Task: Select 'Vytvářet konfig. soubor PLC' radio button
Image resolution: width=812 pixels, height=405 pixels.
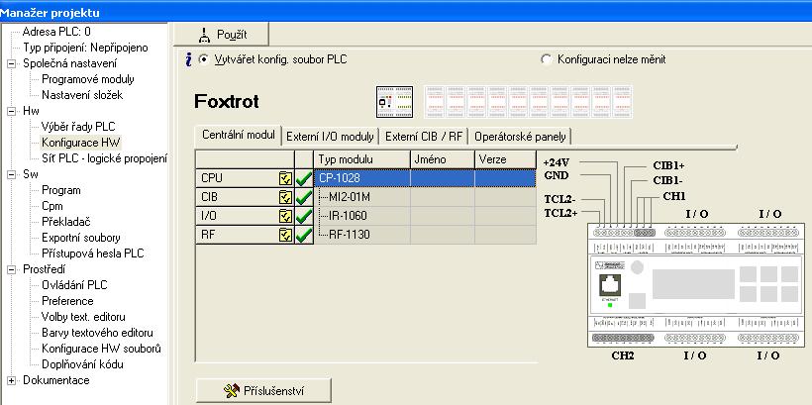Action: pos(204,59)
